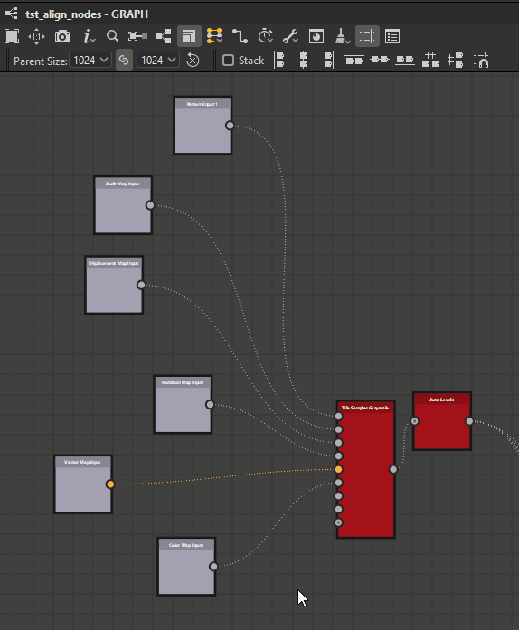This screenshot has height=630, width=519.
Task: Select the tst_align_nodes GRAPH title tab
Action: [x=87, y=14]
